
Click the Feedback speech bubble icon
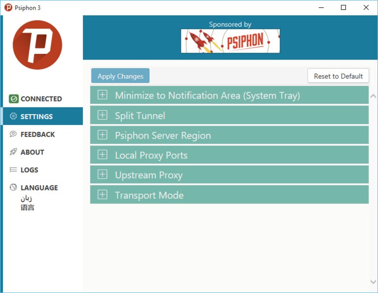[13, 134]
